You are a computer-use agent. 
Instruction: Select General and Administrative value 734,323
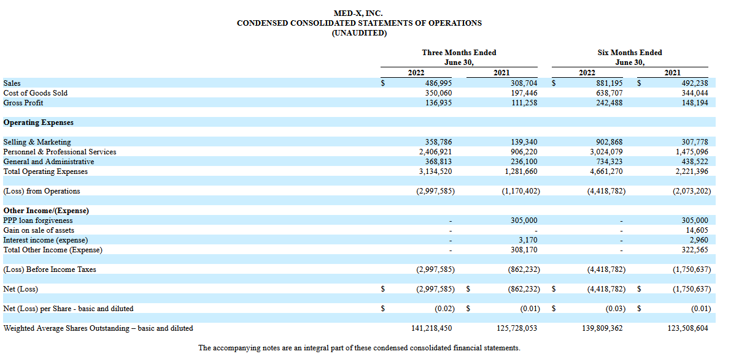(609, 162)
